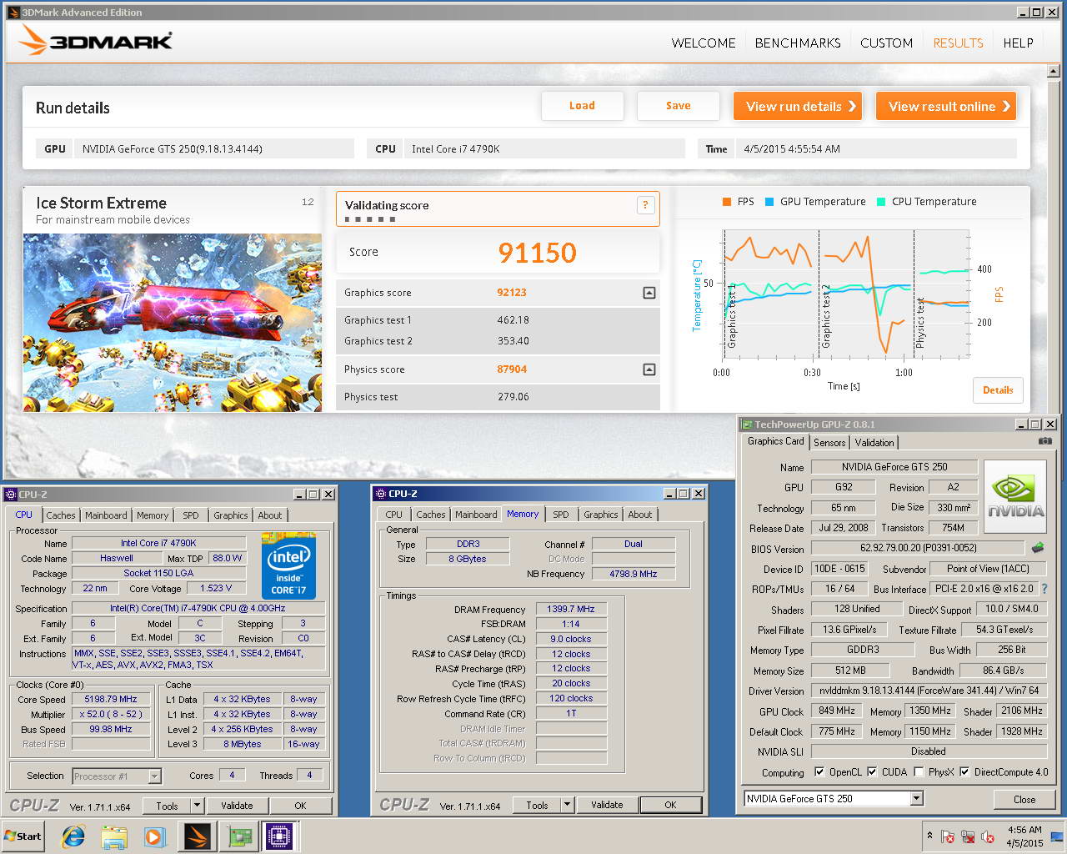Click the Intel Core i7 logo in CPU-Z
1067x854 pixels.
[288, 566]
